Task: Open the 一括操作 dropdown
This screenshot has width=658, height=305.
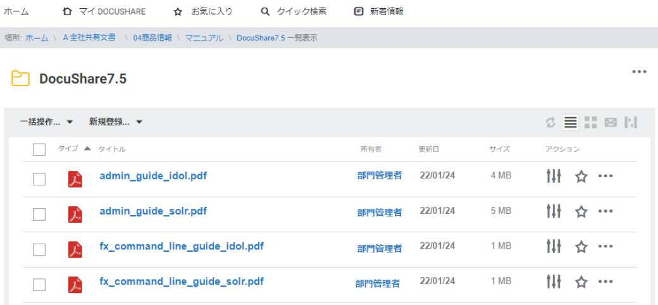Action: (x=47, y=122)
